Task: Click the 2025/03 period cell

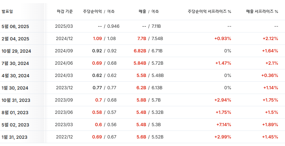Action: 64,26
